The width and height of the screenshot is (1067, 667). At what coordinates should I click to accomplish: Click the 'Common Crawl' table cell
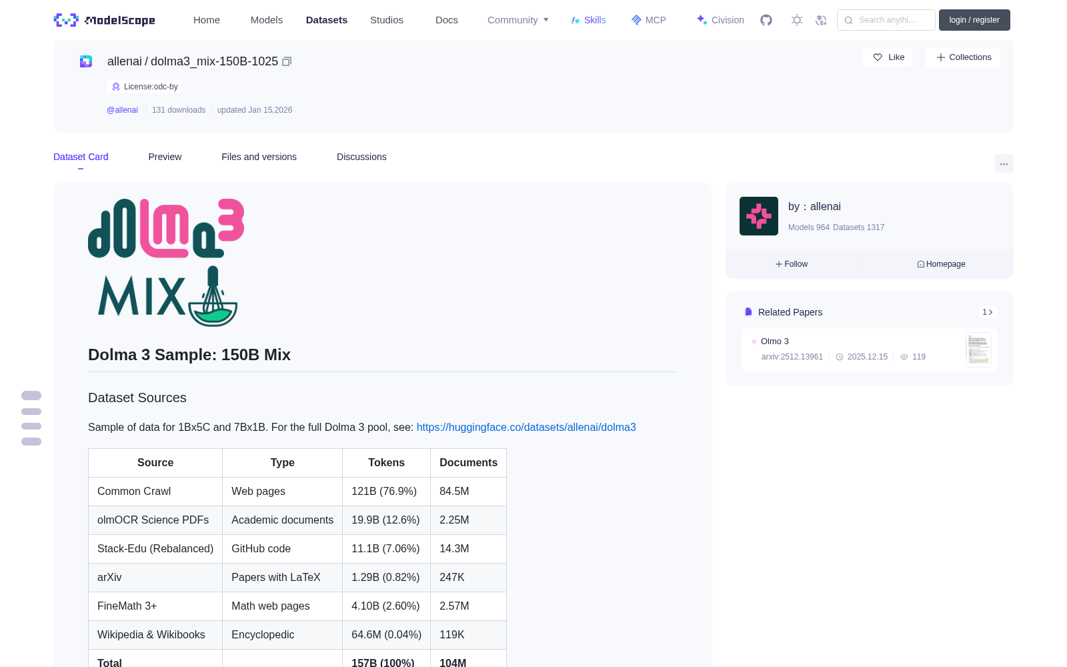[155, 492]
